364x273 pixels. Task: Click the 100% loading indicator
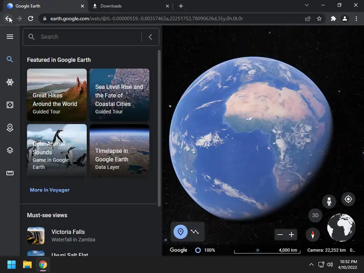click(x=205, y=250)
